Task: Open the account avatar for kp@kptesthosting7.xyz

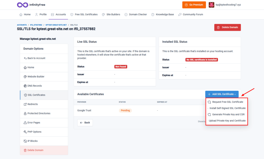Action: [211, 5]
